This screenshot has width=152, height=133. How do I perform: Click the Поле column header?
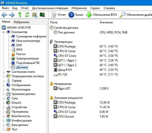(x=73, y=22)
